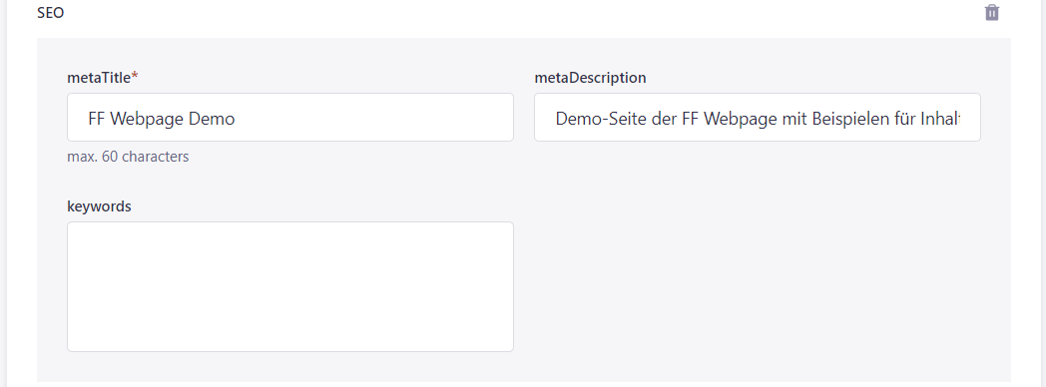Click the word 'FF' in metaTitle value
The image size is (1046, 387).
pyautogui.click(x=98, y=119)
